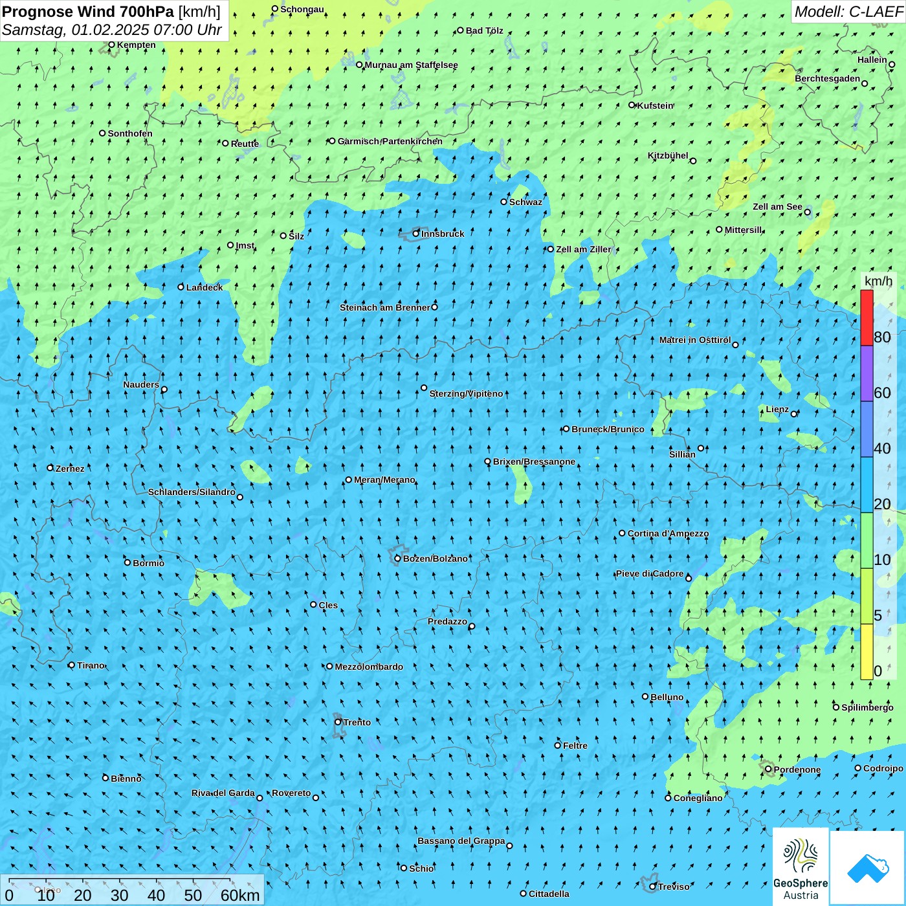Select the purple 60–80 legend segment
This screenshot has width=906, height=906.
867,373
